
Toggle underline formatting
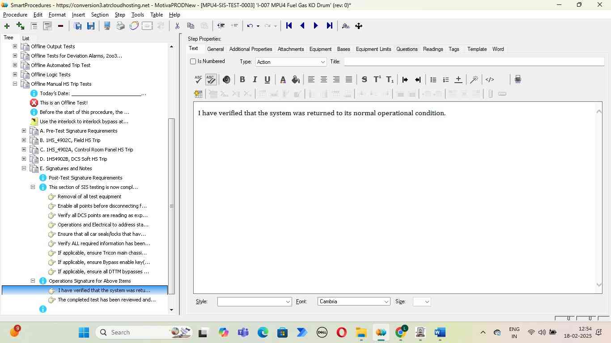point(267,79)
